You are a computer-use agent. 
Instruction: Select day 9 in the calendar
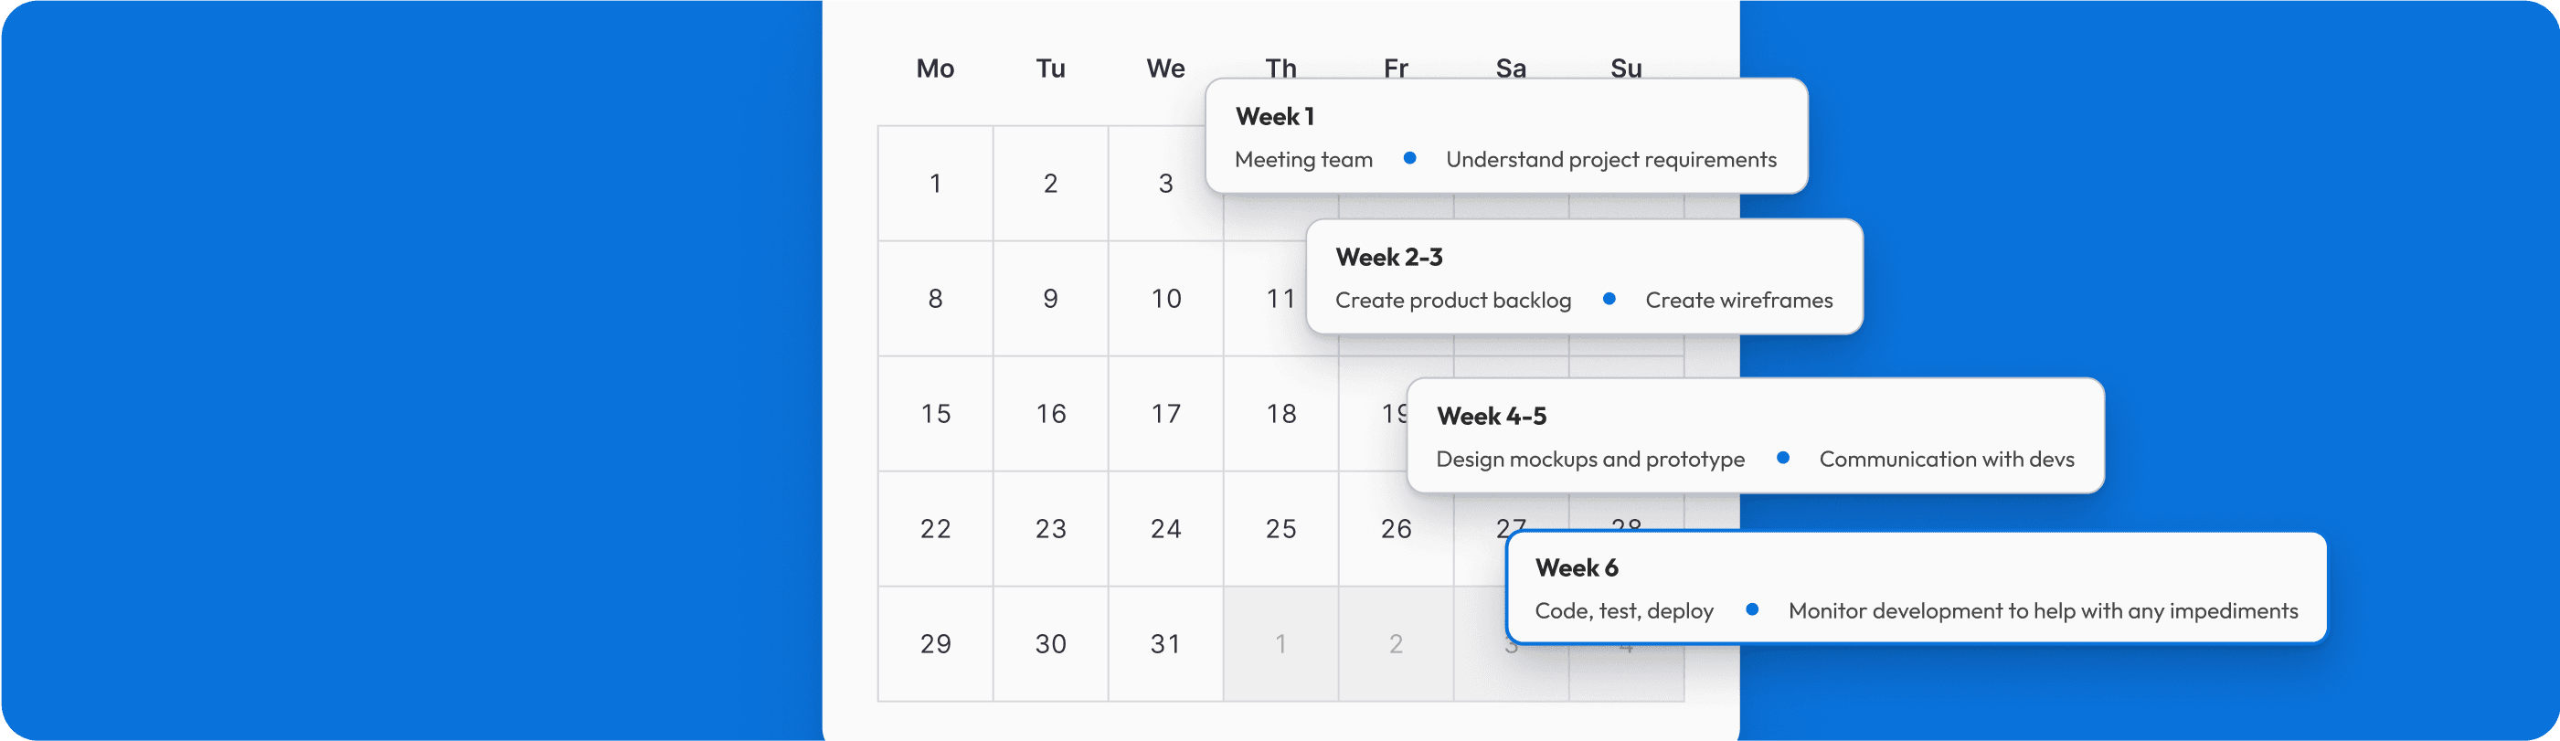click(1050, 299)
